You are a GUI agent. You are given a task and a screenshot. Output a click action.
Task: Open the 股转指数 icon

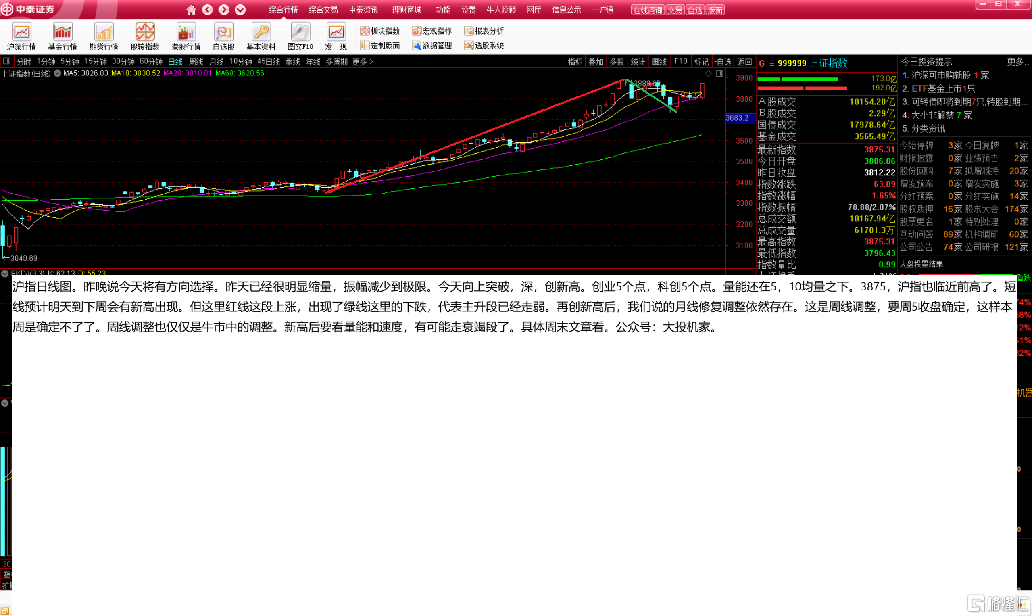tap(145, 32)
